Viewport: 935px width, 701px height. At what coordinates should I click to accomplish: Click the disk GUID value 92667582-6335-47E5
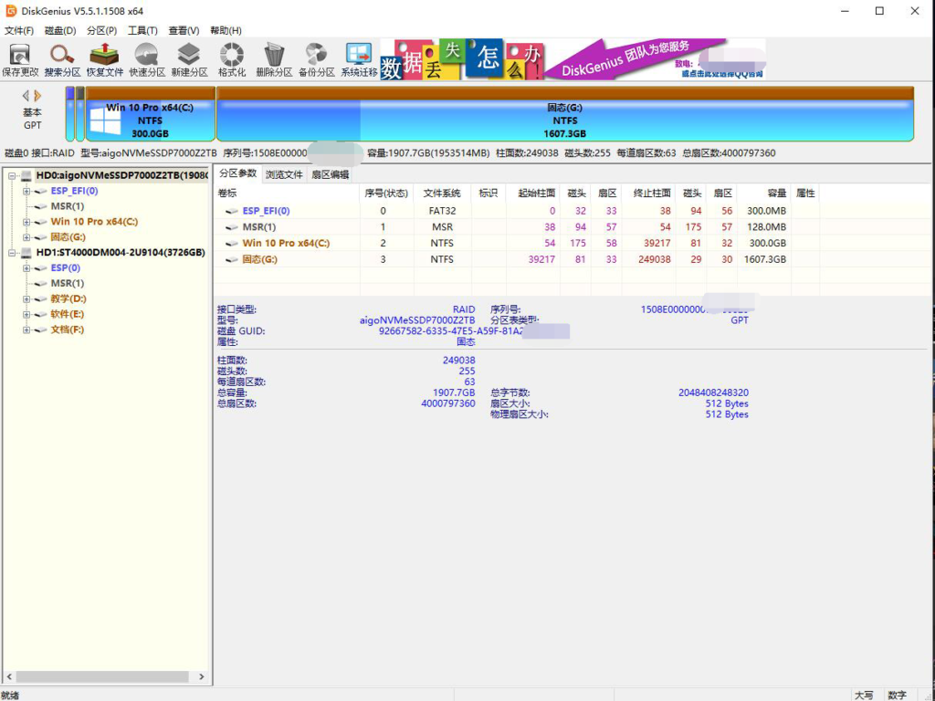click(x=451, y=330)
